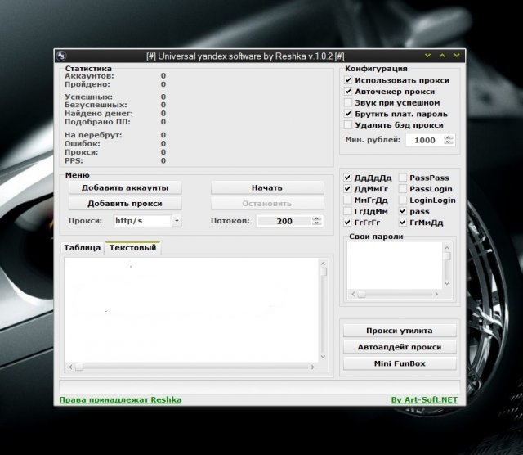This screenshot has height=455, width=523.
Task: Click the Успешных: statistics label
Action: point(88,97)
